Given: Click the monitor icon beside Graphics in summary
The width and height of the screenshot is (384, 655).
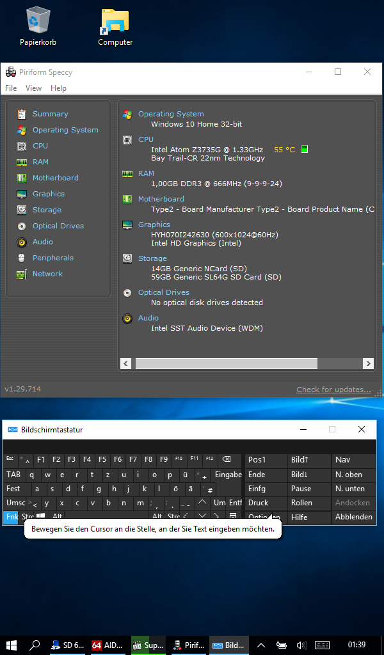Looking at the screenshot, I should coord(127,225).
